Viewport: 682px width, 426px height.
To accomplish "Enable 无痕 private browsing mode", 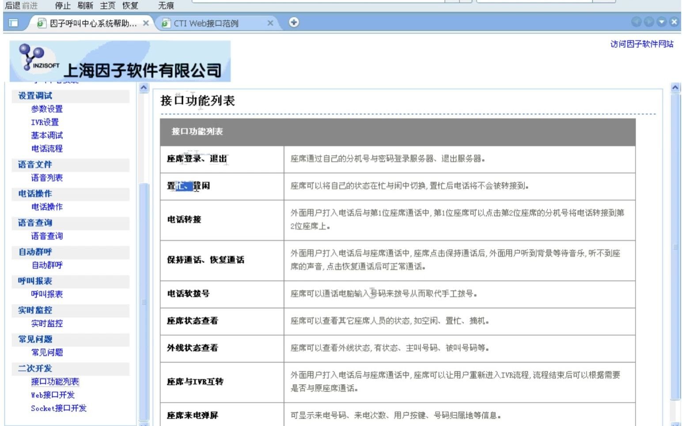I will 166,6.
